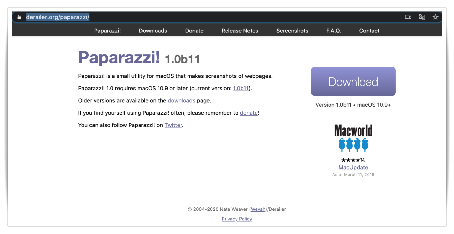454x234 pixels.
Task: Open the Paparazzi! nav menu item
Action: click(x=107, y=31)
